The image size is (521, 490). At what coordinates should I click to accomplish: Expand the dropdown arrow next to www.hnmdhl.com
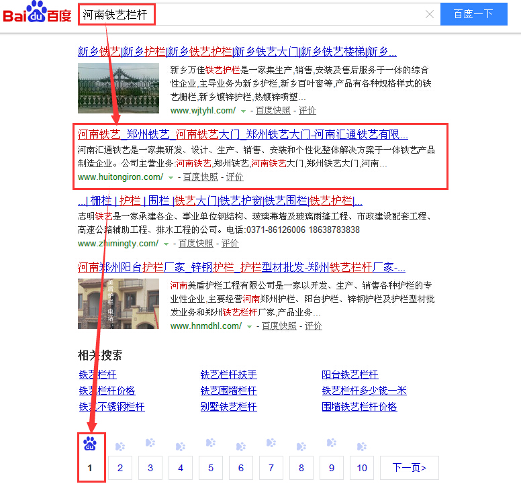tap(249, 327)
